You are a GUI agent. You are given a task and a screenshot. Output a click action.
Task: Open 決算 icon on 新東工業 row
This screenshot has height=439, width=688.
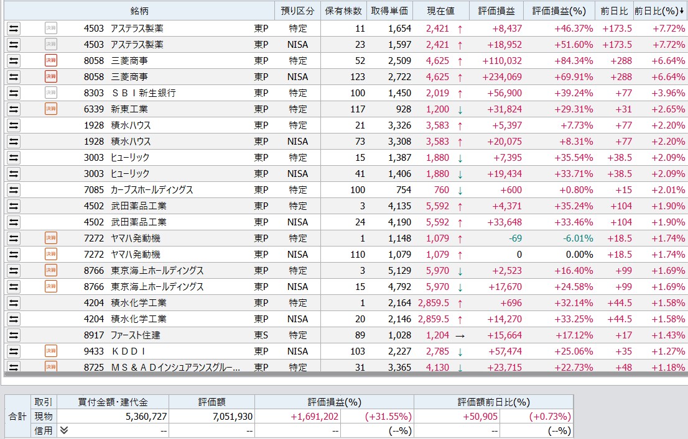tap(51, 109)
